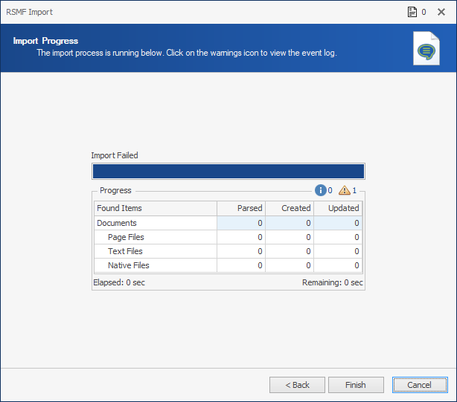Click the Back button
The image size is (457, 402).
point(297,385)
